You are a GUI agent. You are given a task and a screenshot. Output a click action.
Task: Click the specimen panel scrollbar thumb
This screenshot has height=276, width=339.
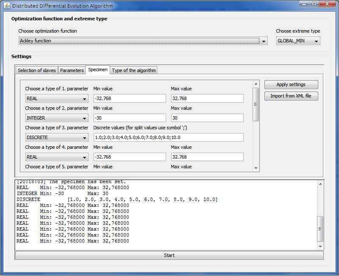point(256,104)
